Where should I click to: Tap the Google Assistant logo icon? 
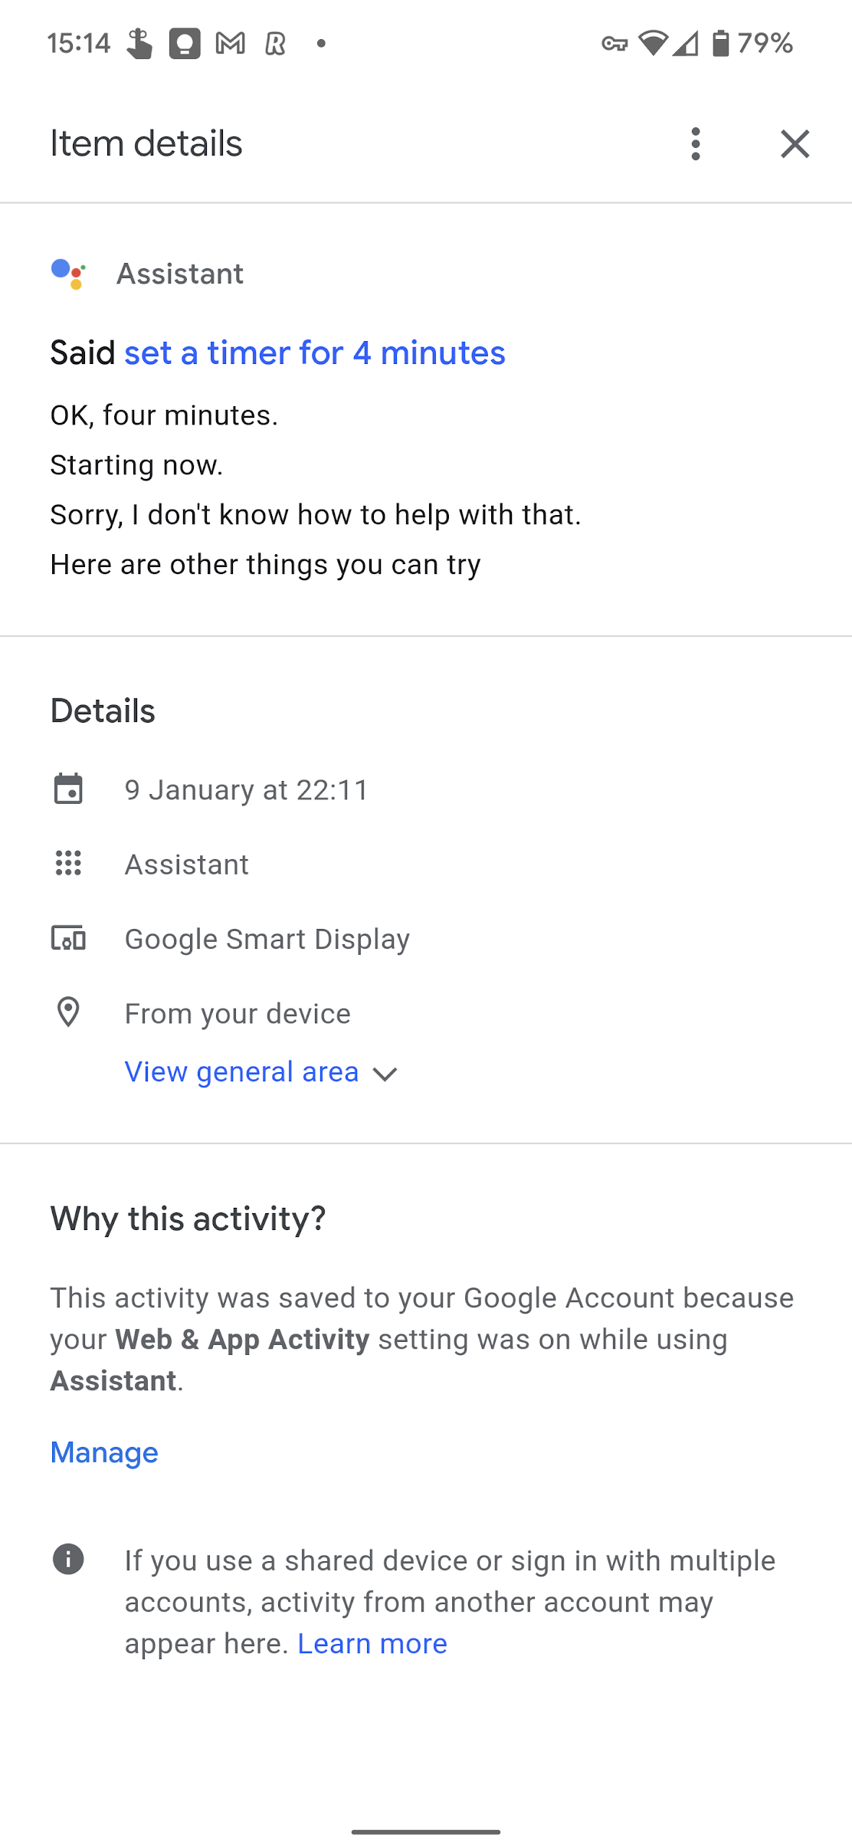pos(68,274)
